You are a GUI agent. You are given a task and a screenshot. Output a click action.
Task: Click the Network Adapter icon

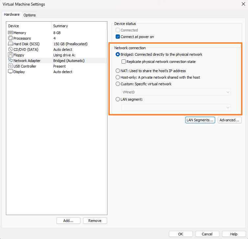pos(11,60)
